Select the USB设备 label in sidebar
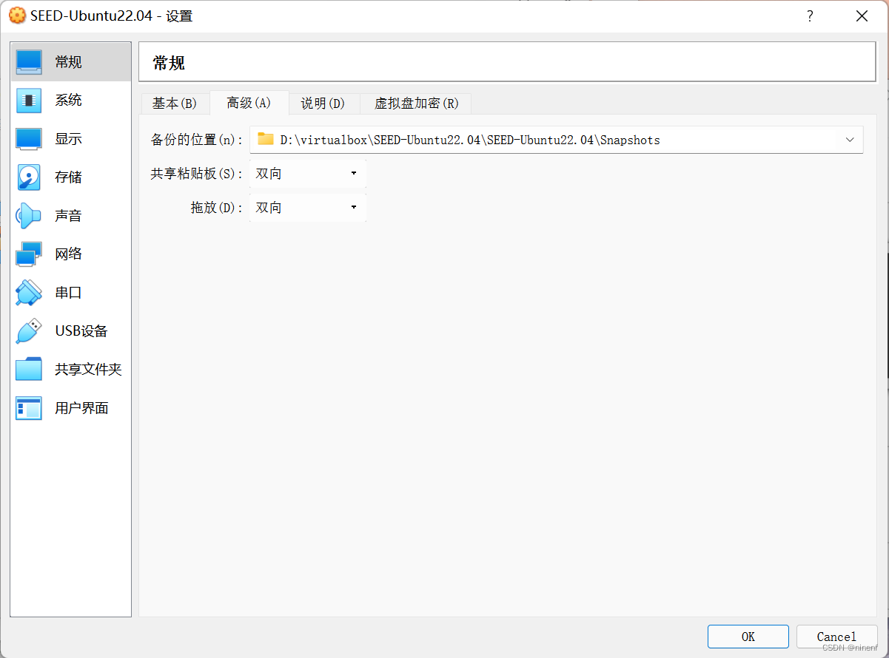 click(81, 331)
